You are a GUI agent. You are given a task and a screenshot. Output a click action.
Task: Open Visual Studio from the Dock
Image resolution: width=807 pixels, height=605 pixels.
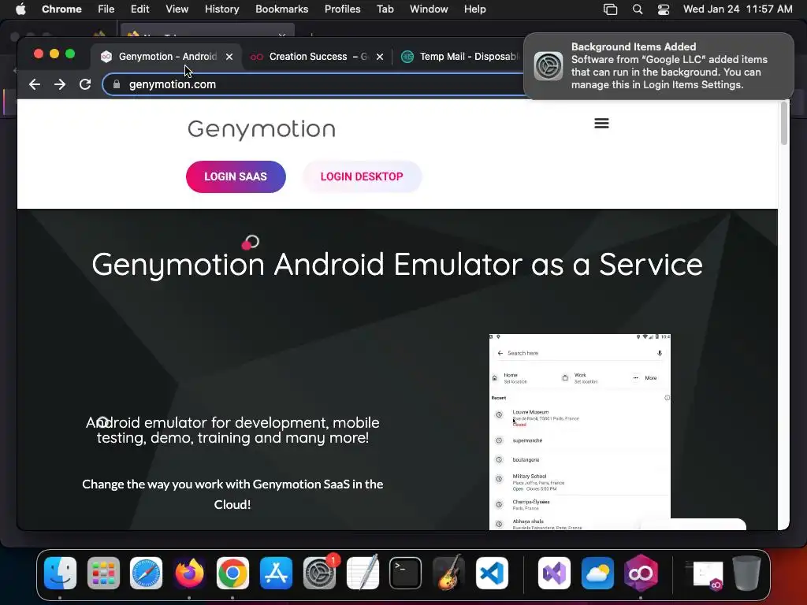click(554, 573)
